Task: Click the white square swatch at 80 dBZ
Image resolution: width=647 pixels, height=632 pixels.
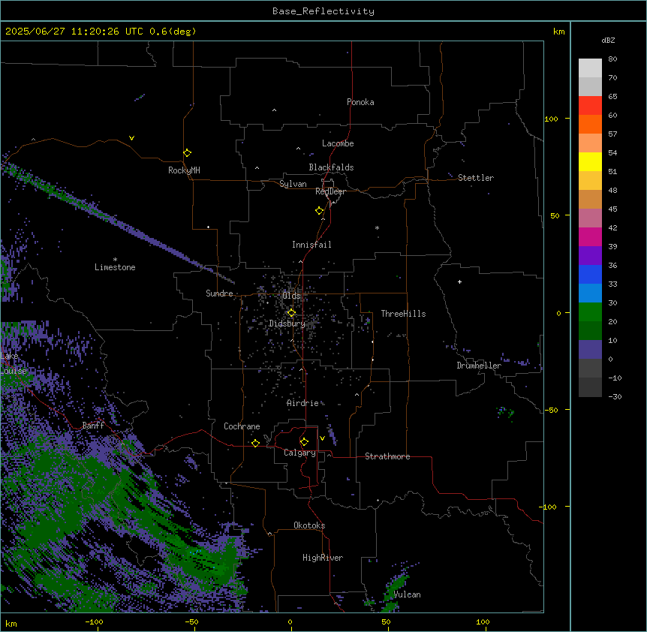Action: tap(590, 68)
